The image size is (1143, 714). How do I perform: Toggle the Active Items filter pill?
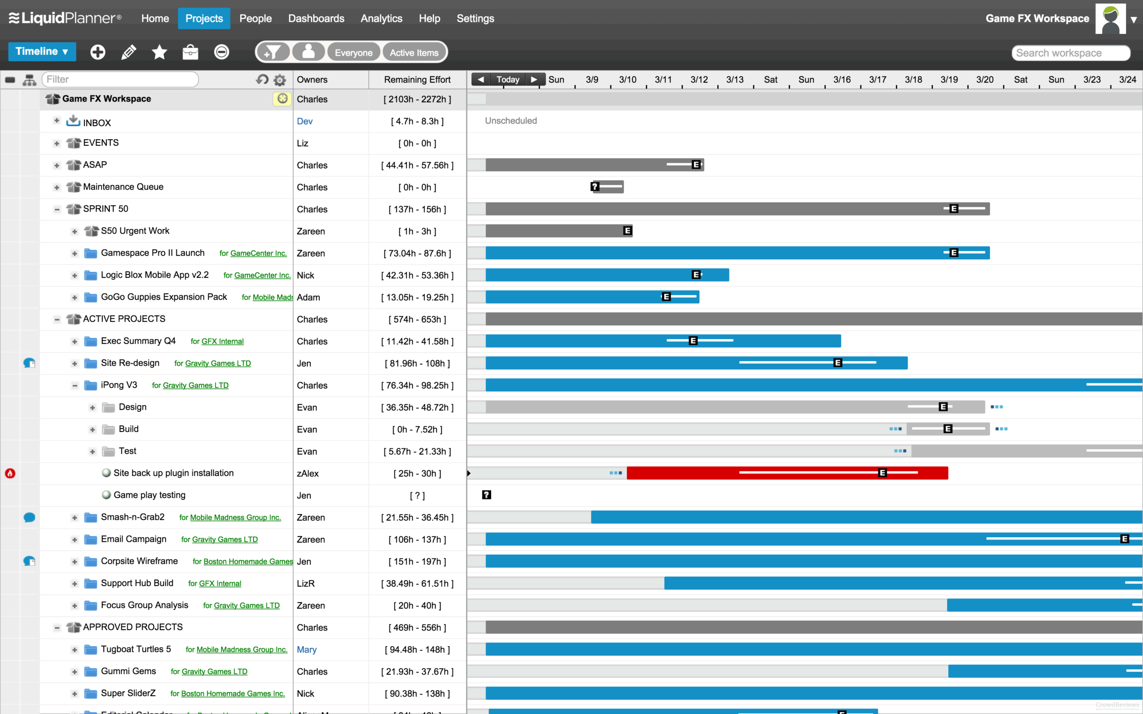[x=414, y=52]
